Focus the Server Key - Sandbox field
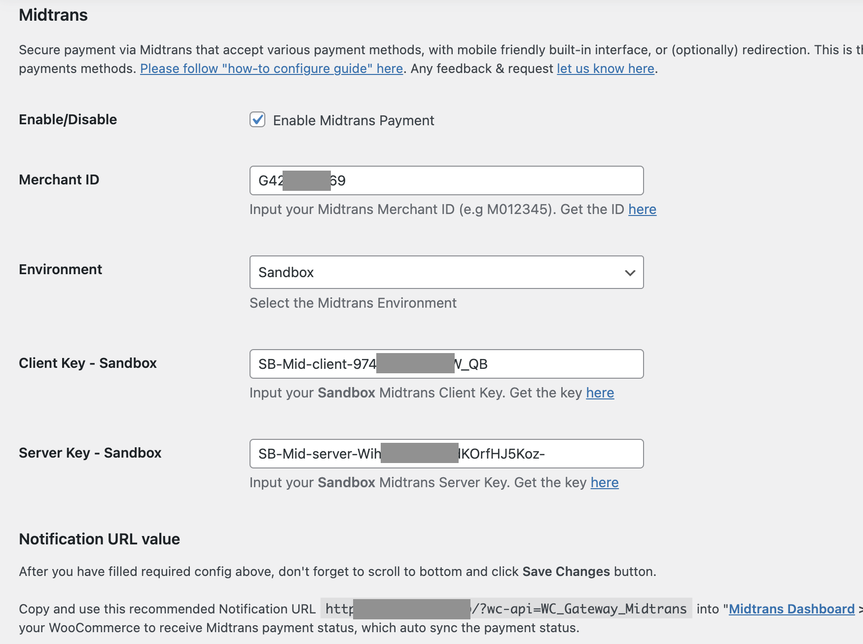863x644 pixels. pyautogui.click(x=446, y=454)
